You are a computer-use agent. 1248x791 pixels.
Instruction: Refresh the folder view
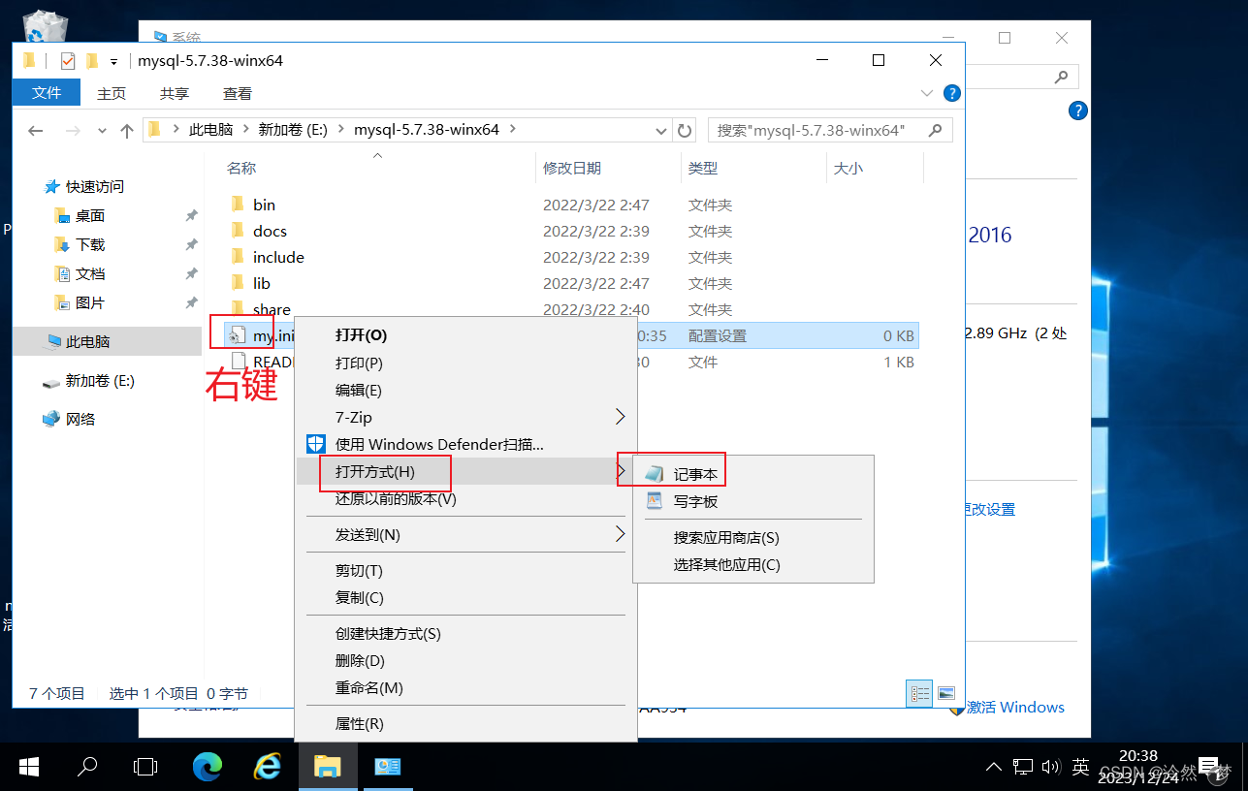click(x=685, y=130)
